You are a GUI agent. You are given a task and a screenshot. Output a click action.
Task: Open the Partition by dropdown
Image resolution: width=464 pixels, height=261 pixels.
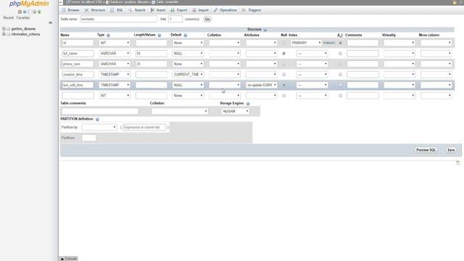[x=99, y=128]
